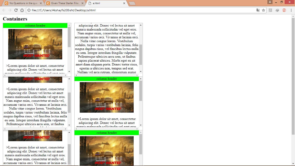Screen dimensions: 295x166
Task: Click the 'Nulla vitae congue lorem' text in the top-right container
Action: (x=97, y=41)
